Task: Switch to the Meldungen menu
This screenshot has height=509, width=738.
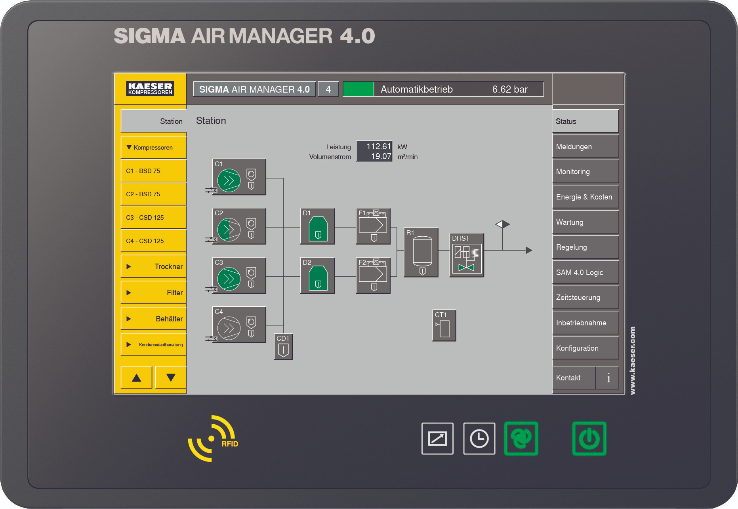Action: pos(585,146)
